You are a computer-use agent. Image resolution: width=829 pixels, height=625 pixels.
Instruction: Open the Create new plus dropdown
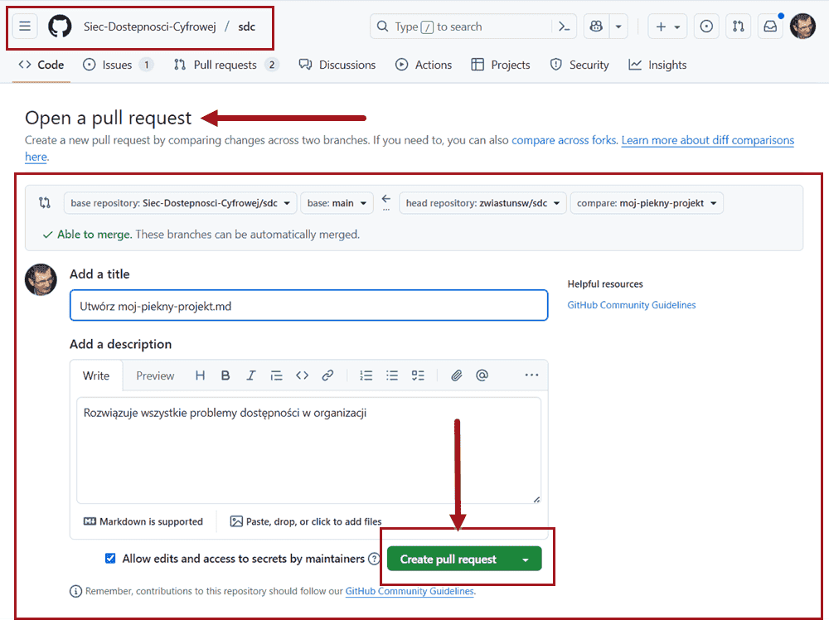pos(667,27)
